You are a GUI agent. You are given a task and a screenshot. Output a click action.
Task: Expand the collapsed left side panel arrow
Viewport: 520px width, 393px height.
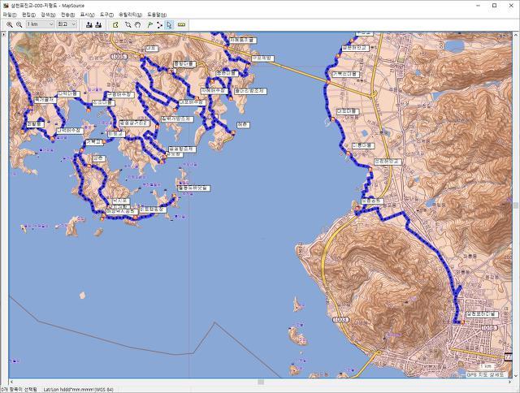(x=3, y=34)
